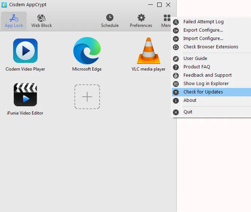The image size is (251, 212).
Task: Click the Show Log in Explorer icon
Action: pos(176,84)
